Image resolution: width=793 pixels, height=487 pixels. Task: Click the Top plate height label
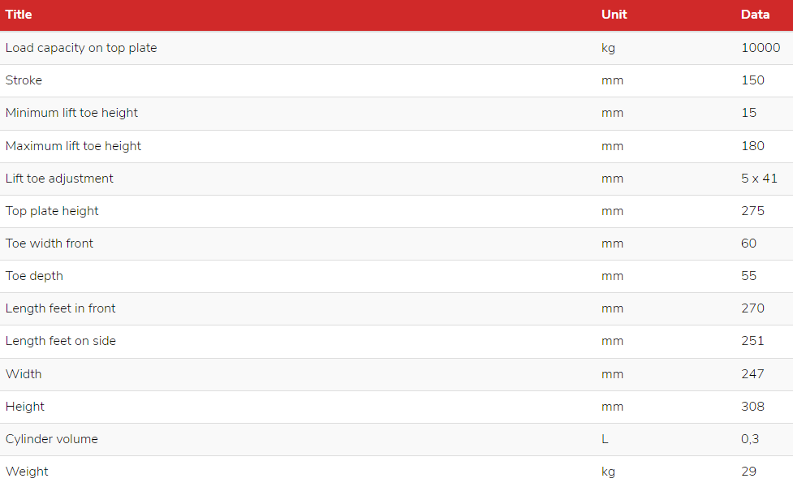[x=52, y=211]
